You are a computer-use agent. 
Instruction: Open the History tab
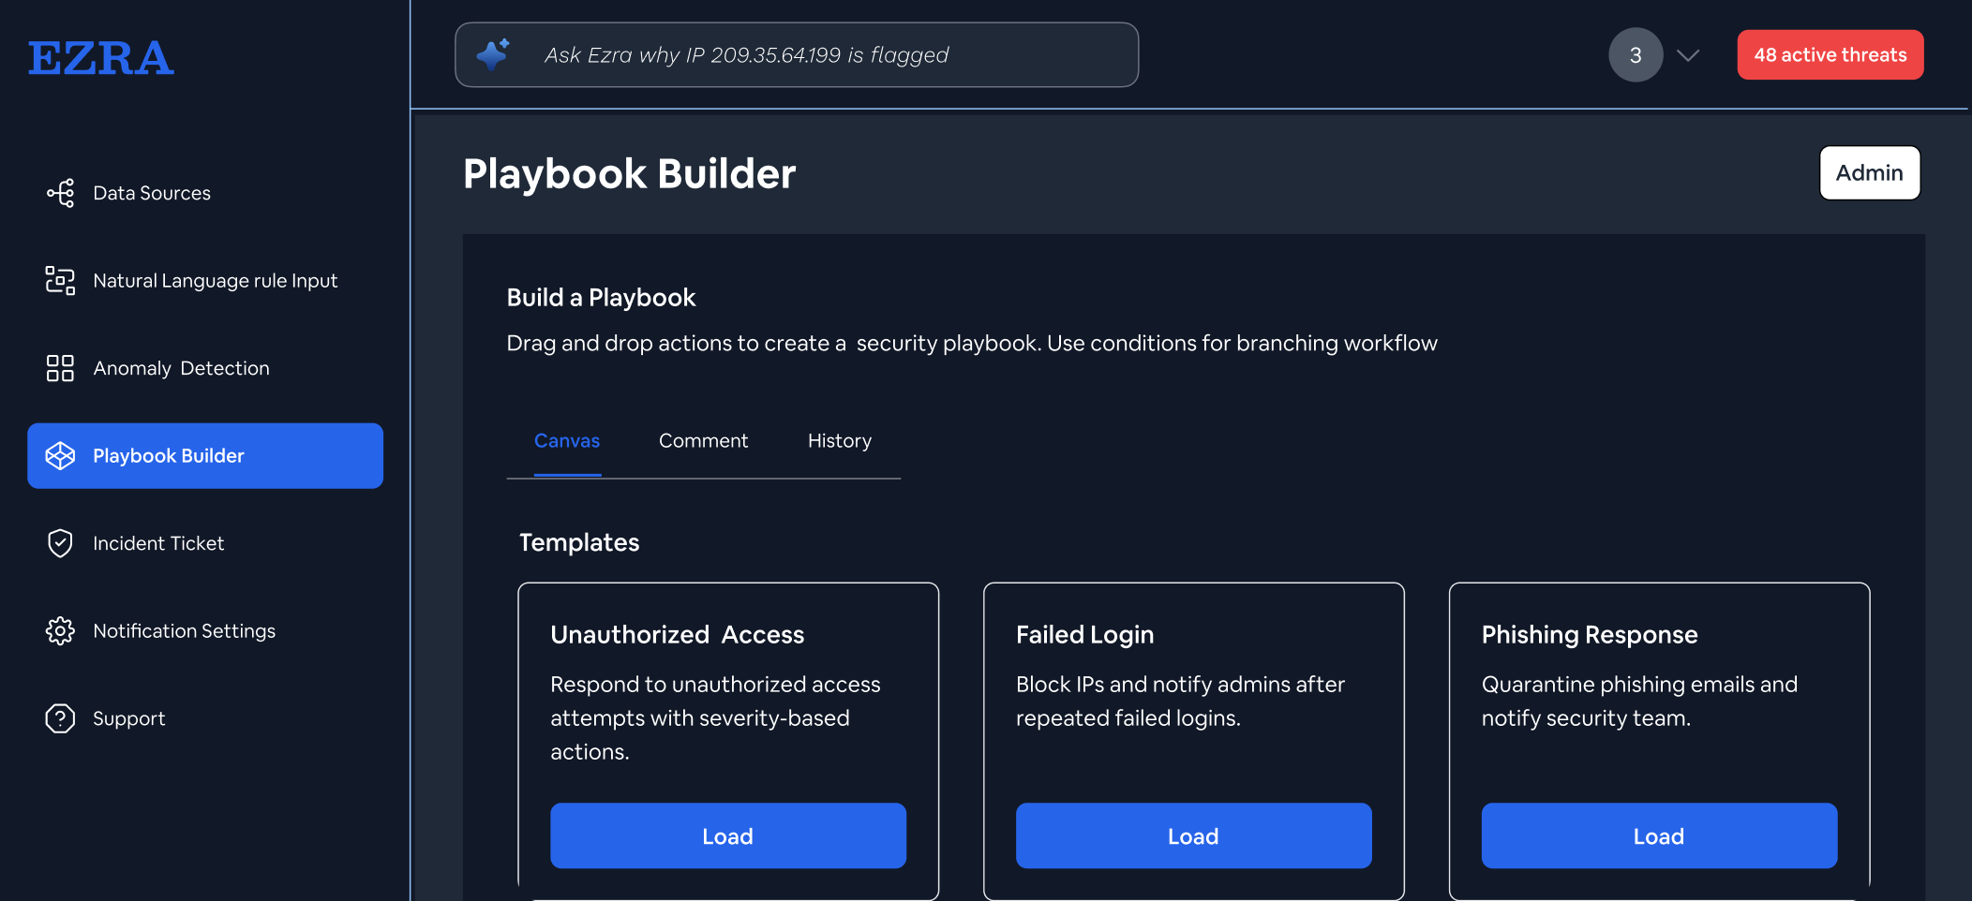click(839, 440)
